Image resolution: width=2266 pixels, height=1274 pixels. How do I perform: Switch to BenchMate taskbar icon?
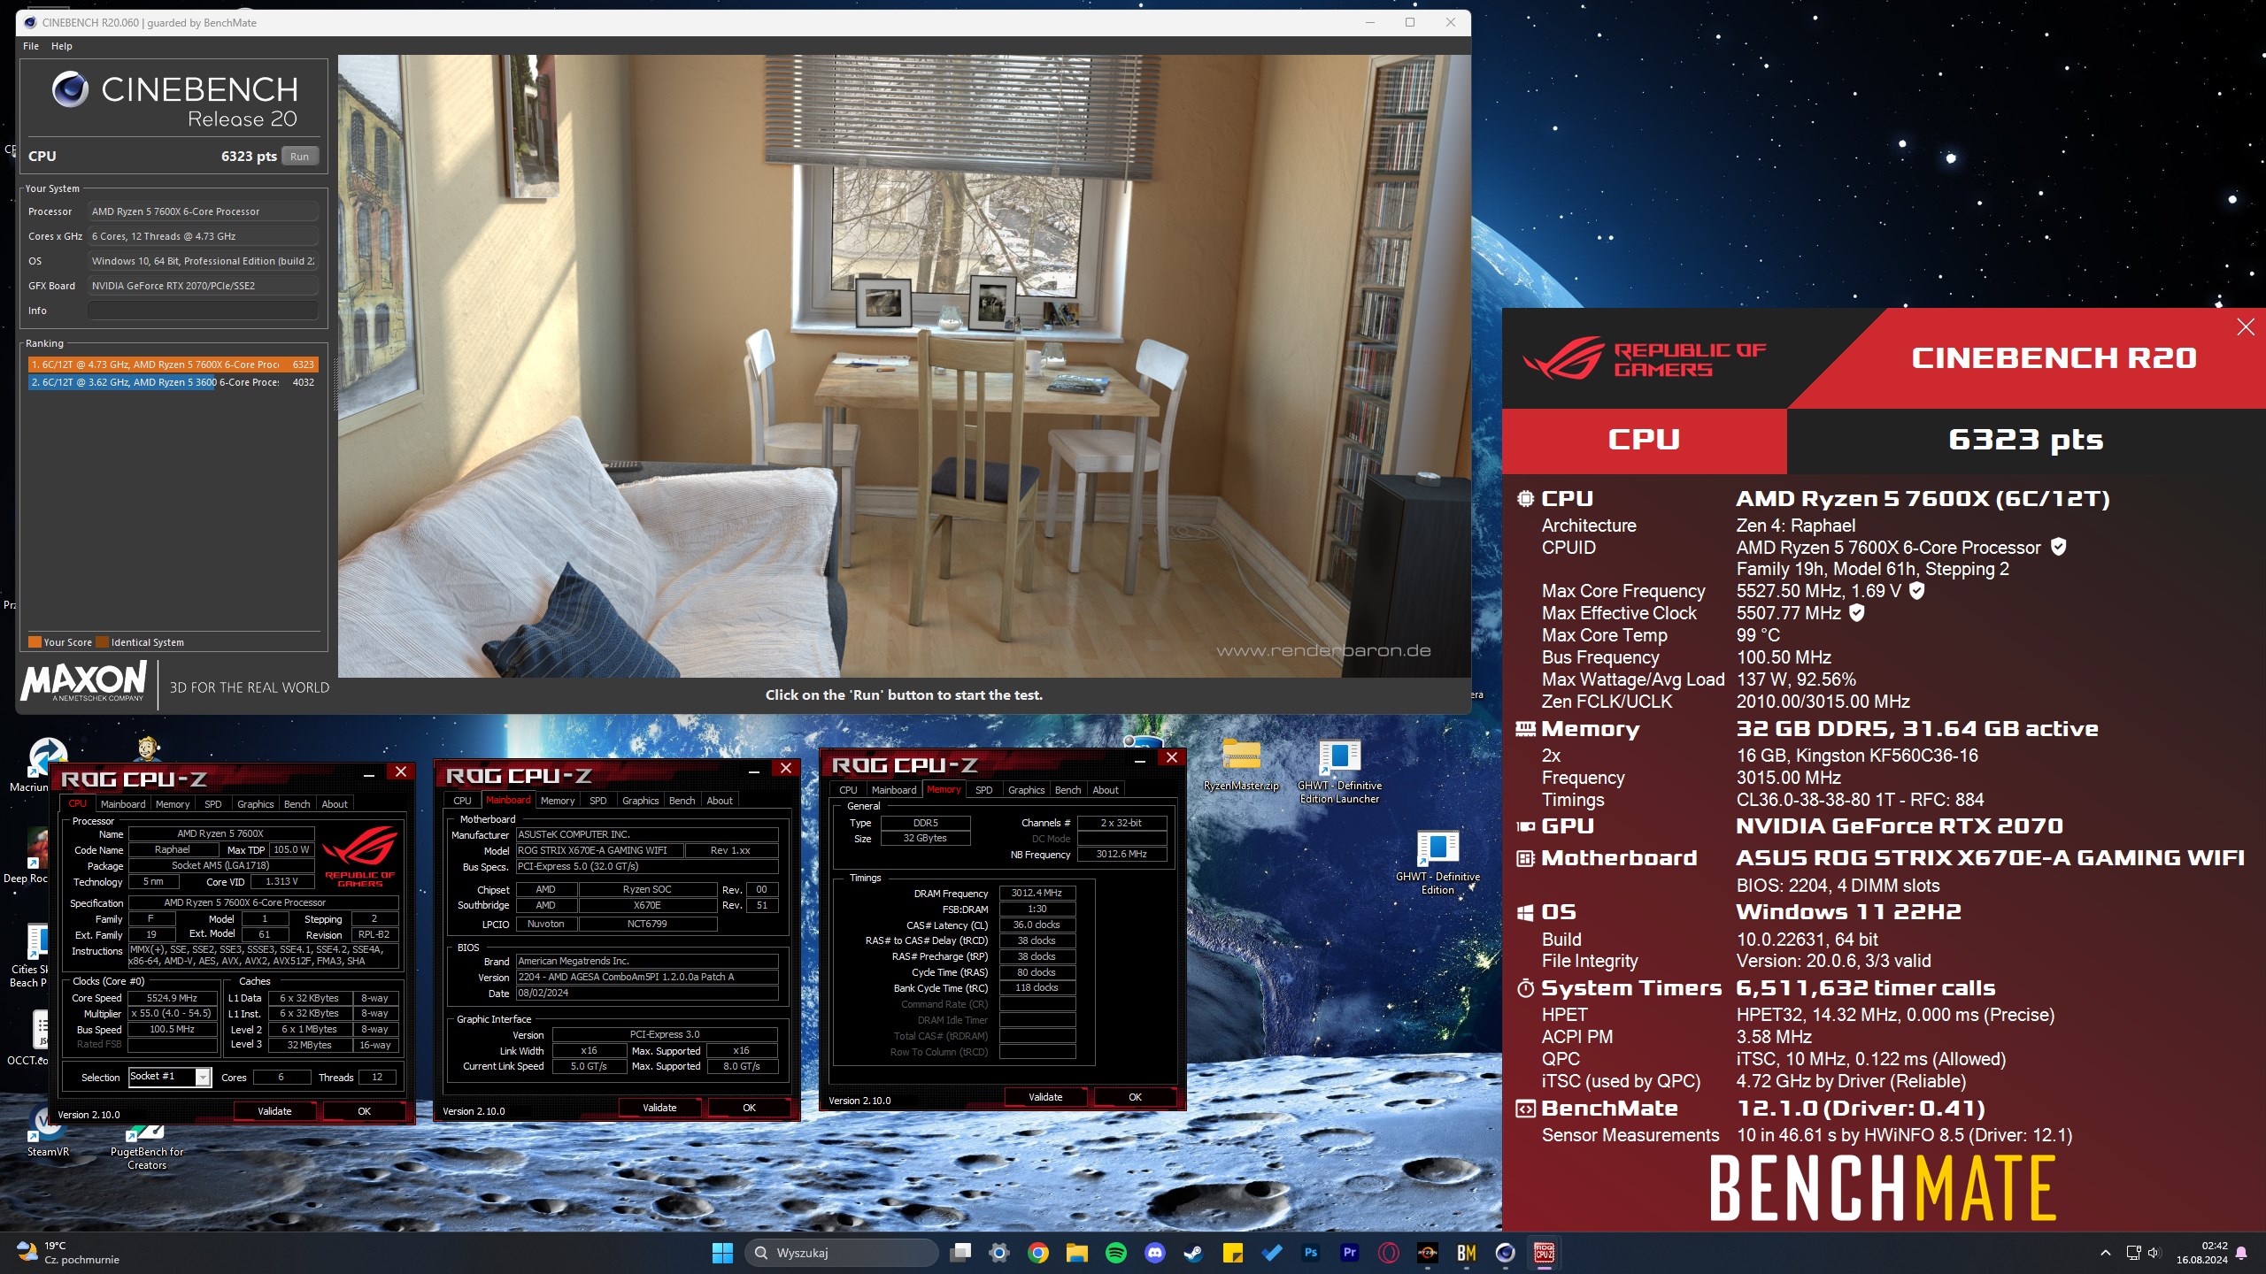pos(1467,1253)
